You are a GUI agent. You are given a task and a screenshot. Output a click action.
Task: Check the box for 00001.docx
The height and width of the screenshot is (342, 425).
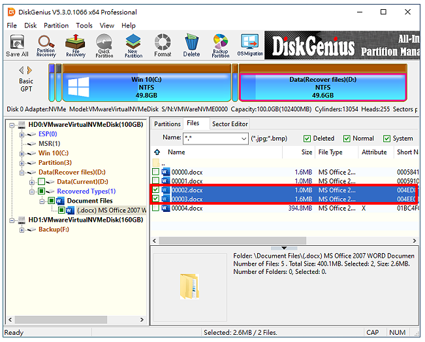(x=155, y=180)
